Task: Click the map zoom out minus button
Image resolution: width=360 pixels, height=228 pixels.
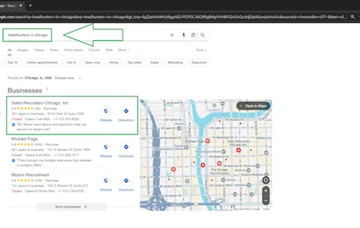Action: (266, 200)
